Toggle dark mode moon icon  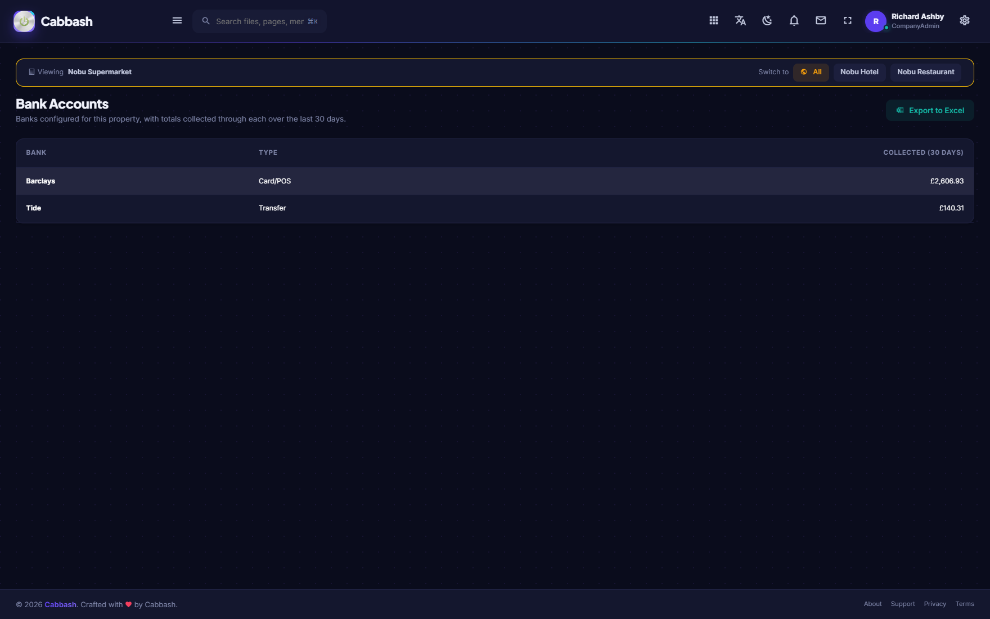(x=767, y=21)
